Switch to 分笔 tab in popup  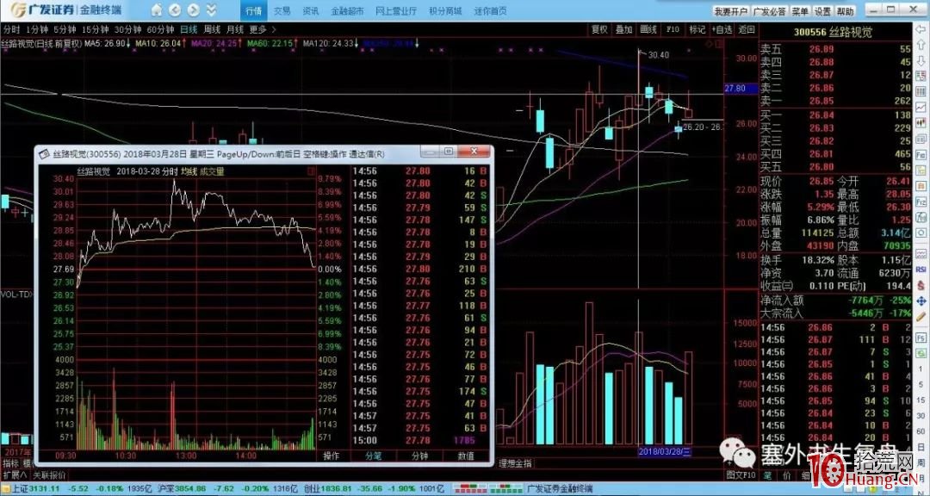pyautogui.click(x=374, y=456)
